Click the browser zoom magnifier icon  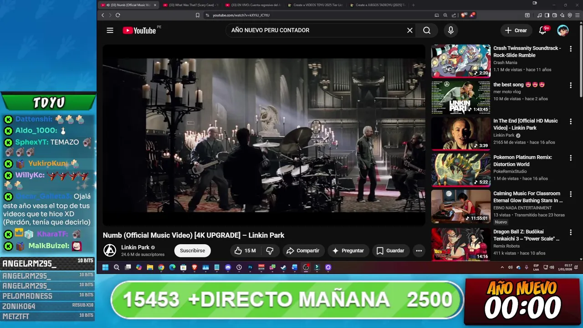(445, 15)
